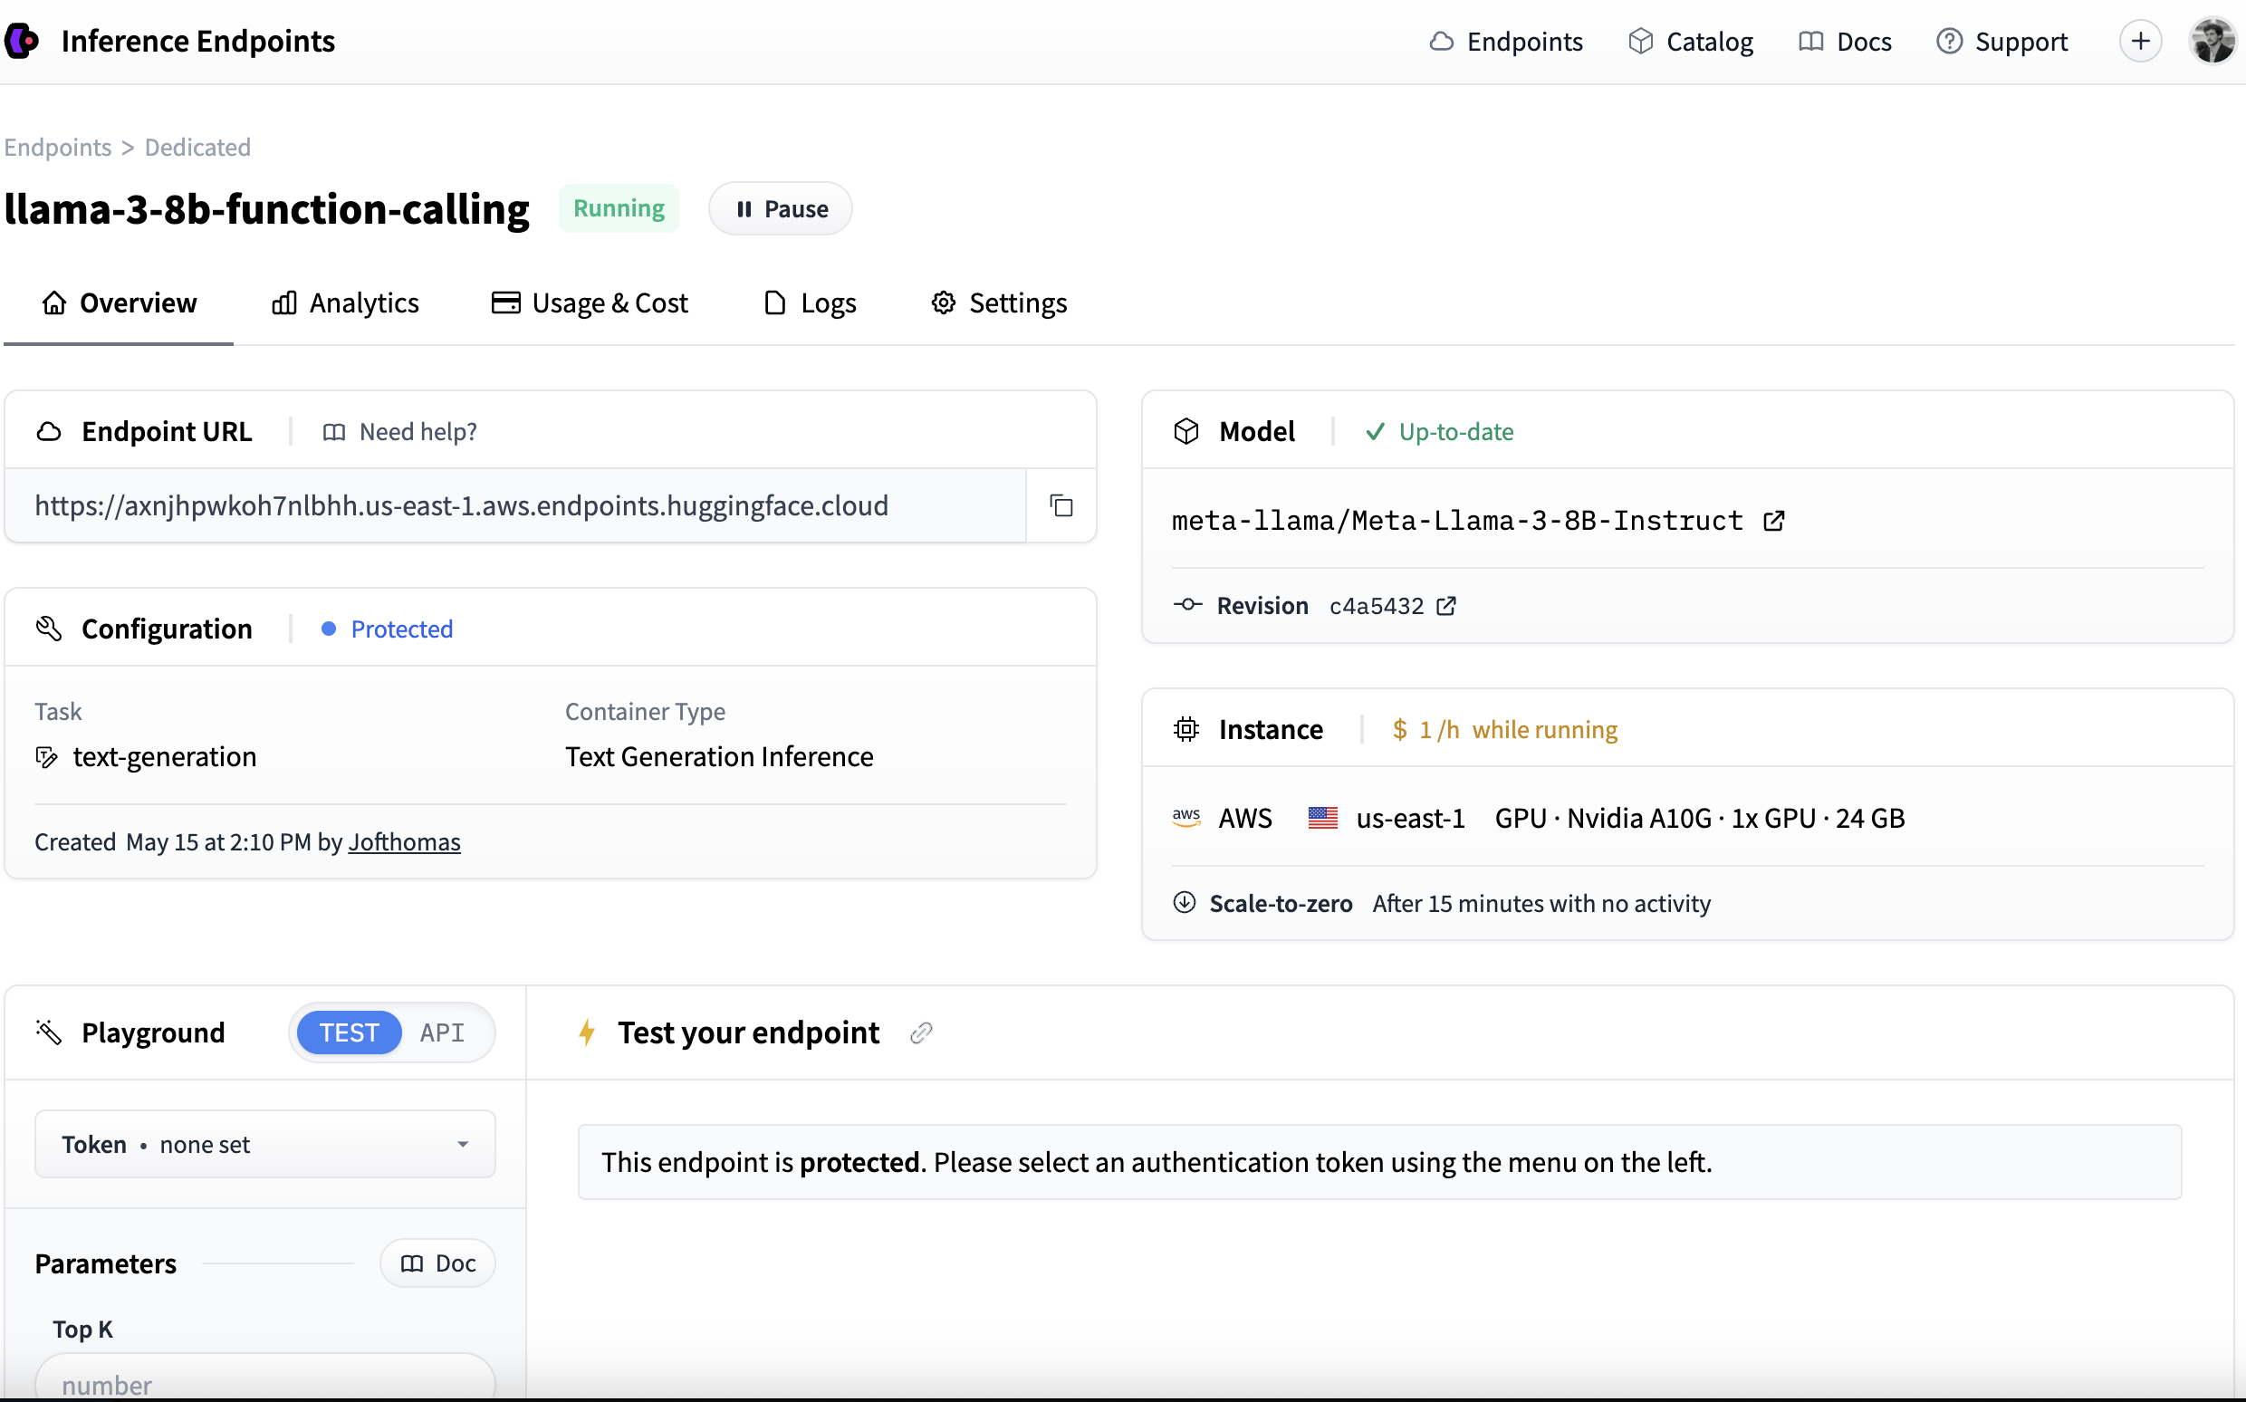The width and height of the screenshot is (2246, 1402).
Task: Click the Scale-to-zero clock icon
Action: (1184, 902)
